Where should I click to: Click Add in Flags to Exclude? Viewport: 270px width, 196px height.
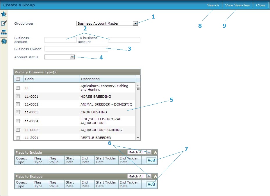coord(151,184)
